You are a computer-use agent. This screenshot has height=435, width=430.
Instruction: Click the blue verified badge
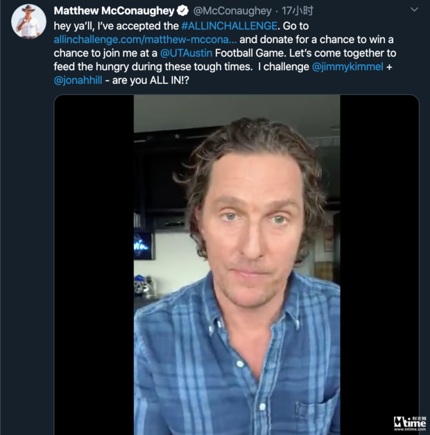pos(183,10)
